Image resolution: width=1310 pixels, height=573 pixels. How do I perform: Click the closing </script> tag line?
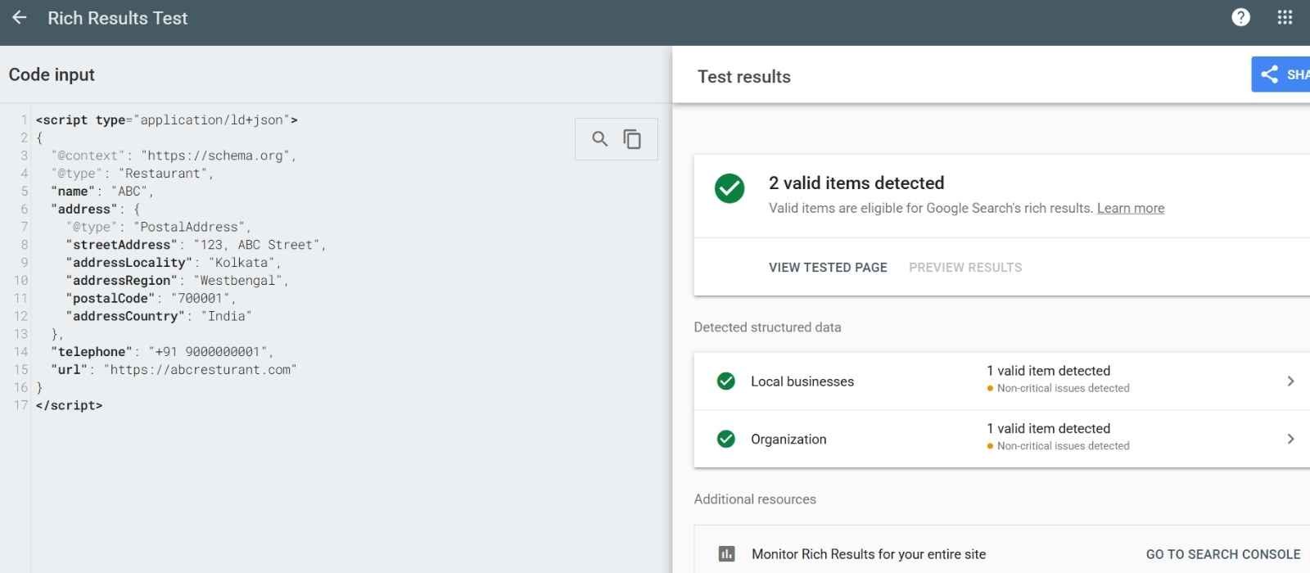click(69, 405)
